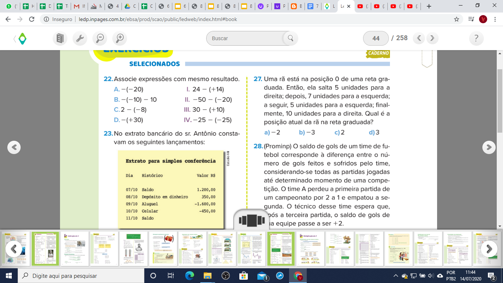Move the thumbnail strip right
The height and width of the screenshot is (283, 503).
point(489,249)
